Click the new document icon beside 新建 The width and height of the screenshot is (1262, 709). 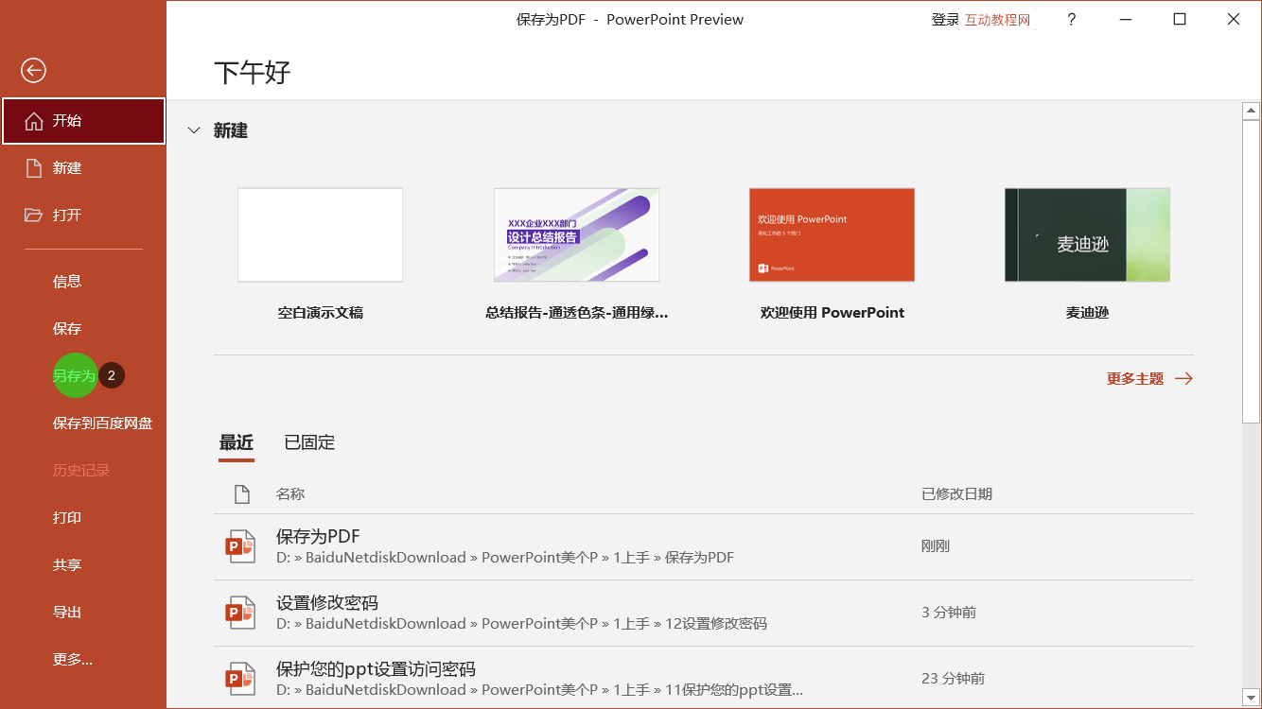(x=34, y=168)
